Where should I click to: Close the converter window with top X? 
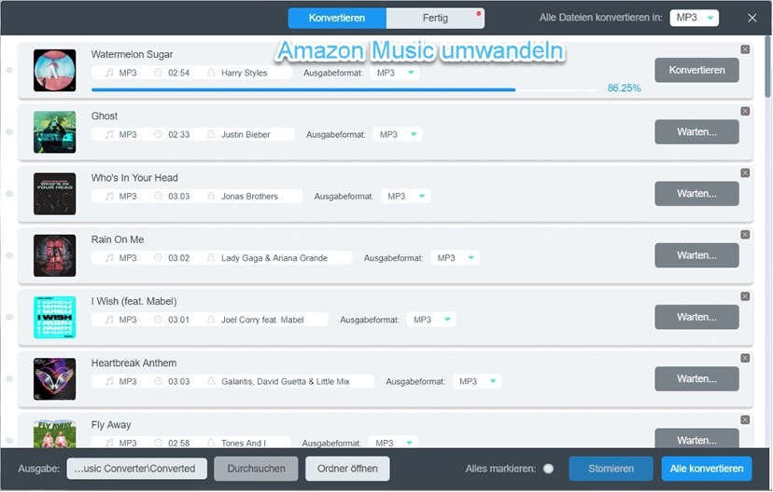click(x=752, y=18)
